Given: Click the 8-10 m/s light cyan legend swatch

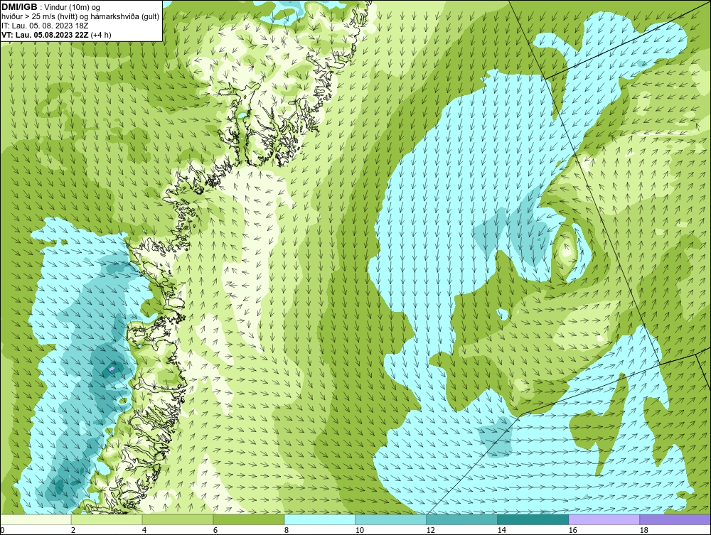Looking at the screenshot, I should 320,519.
